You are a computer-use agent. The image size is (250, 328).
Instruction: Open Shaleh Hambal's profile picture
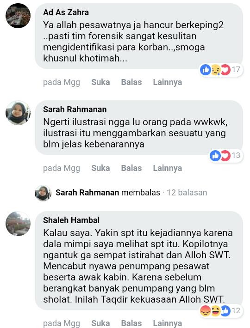click(x=18, y=224)
